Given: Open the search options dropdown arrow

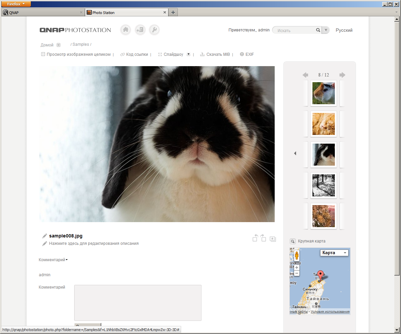Looking at the screenshot, I should point(326,30).
